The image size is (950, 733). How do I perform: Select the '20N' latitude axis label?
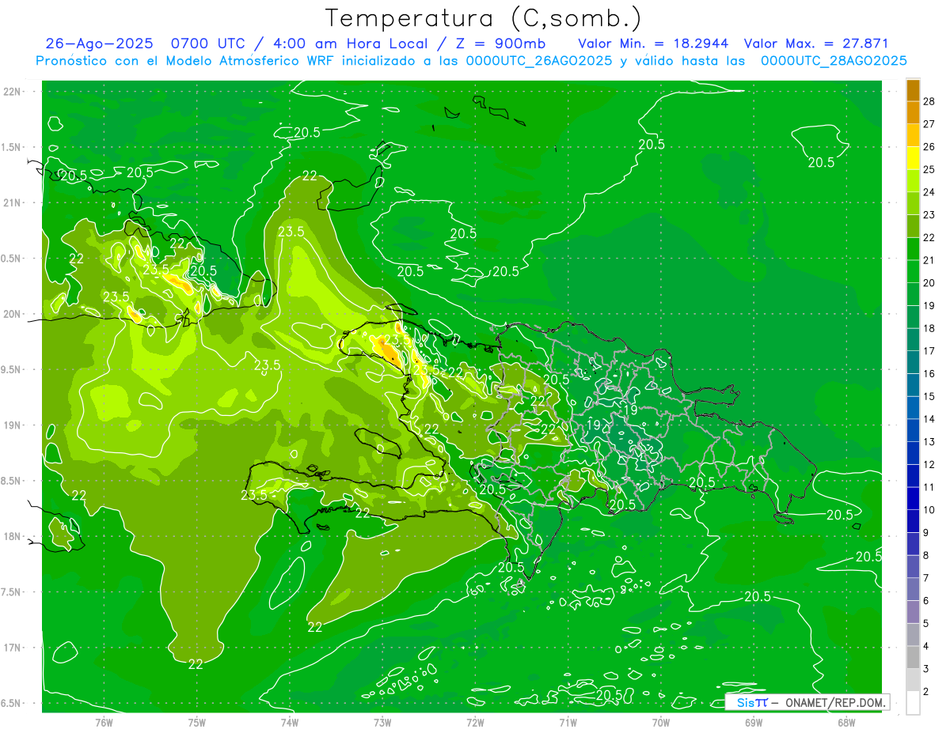[13, 314]
